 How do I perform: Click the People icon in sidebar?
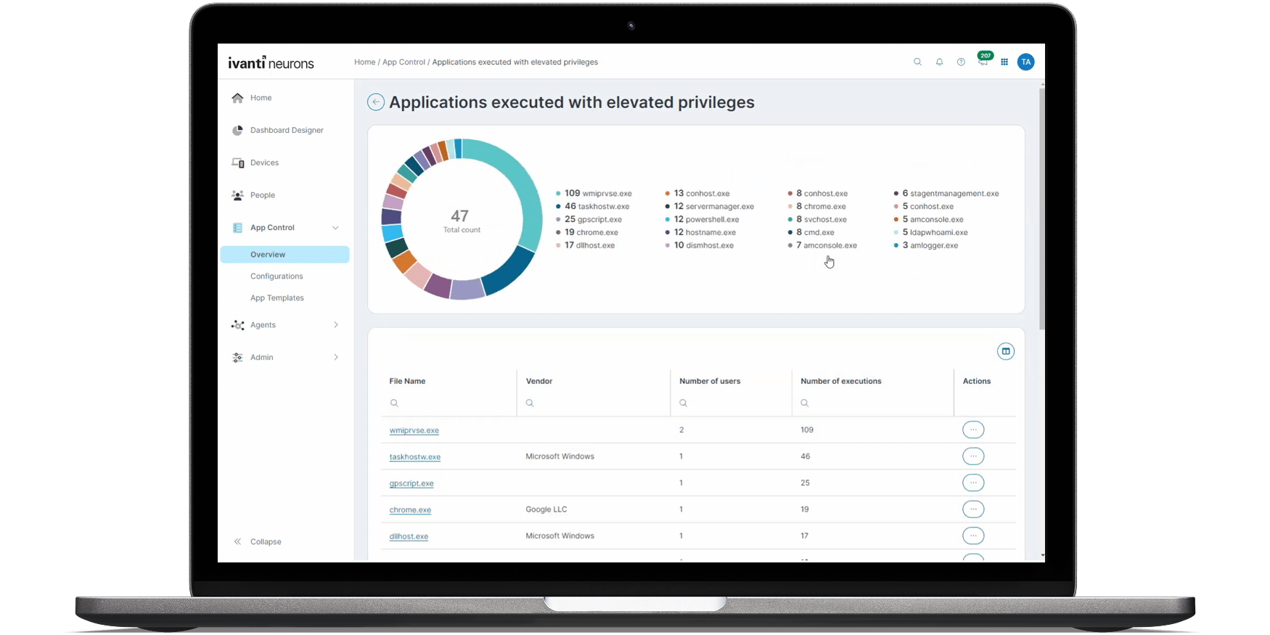click(x=237, y=195)
